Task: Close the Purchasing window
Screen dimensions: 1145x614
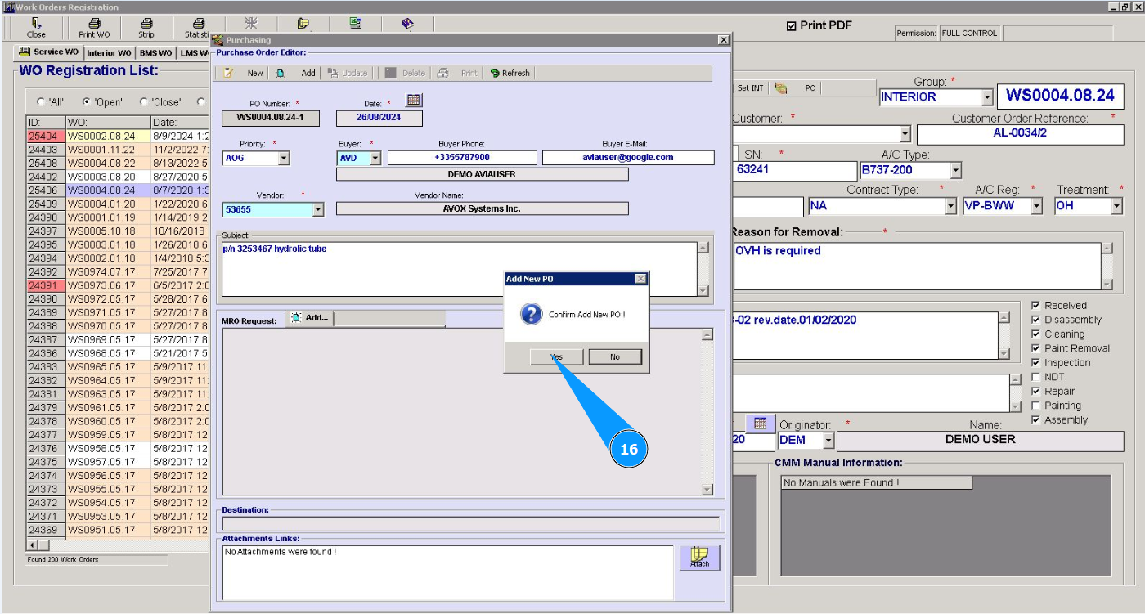Action: (x=723, y=39)
